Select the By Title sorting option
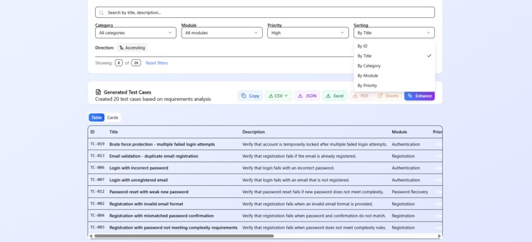This screenshot has height=242, width=532. (394, 56)
